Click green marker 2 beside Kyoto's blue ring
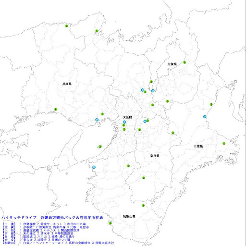Screen dimensions: 246x246 (x=145, y=92)
